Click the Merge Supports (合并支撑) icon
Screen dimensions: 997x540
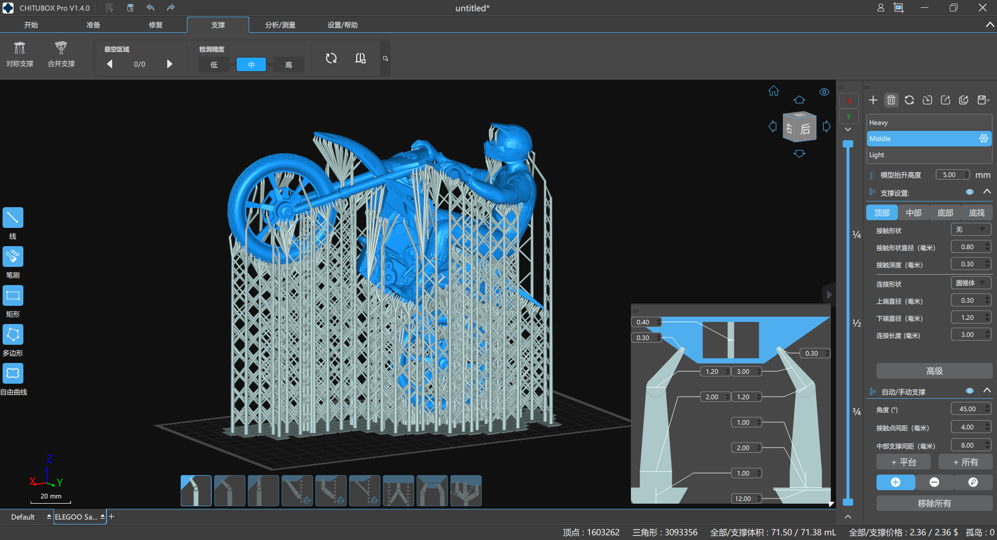coord(61,49)
